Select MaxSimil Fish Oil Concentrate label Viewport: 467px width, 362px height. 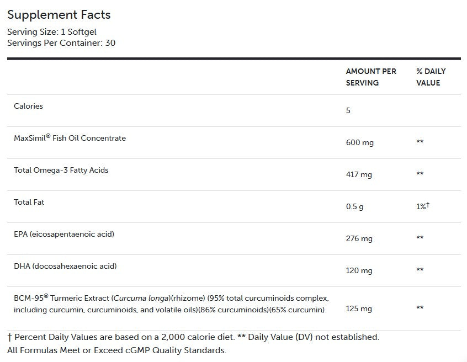coord(70,138)
